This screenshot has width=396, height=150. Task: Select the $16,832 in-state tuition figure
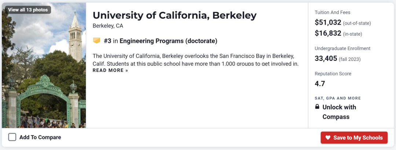pos(328,34)
